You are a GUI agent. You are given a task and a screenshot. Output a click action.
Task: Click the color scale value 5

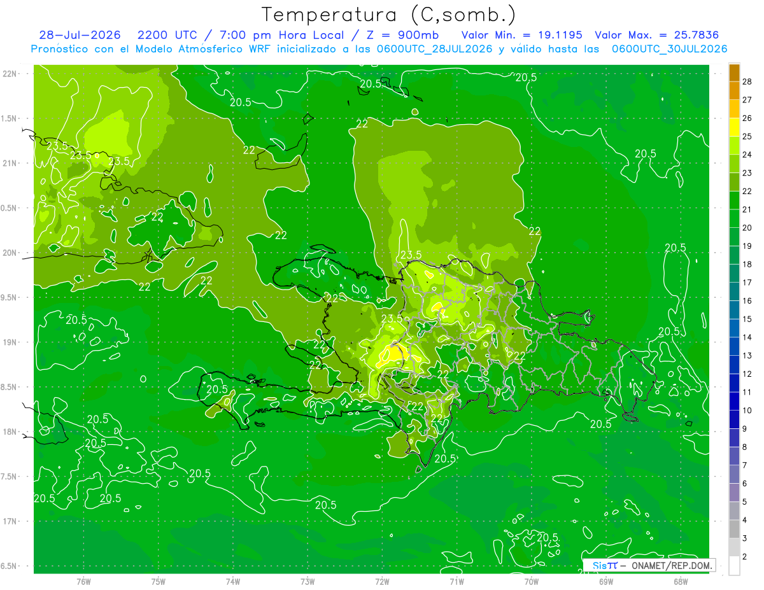click(746, 502)
